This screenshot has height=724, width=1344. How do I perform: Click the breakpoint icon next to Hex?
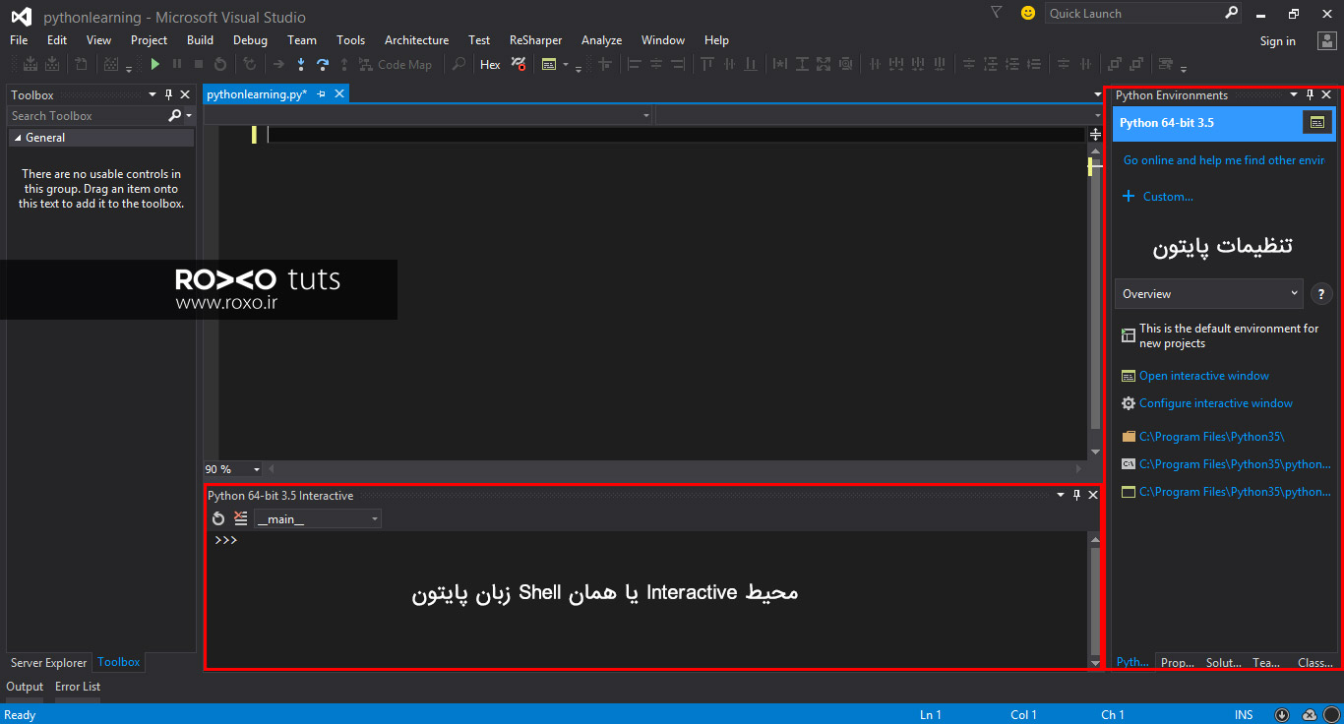(x=519, y=64)
